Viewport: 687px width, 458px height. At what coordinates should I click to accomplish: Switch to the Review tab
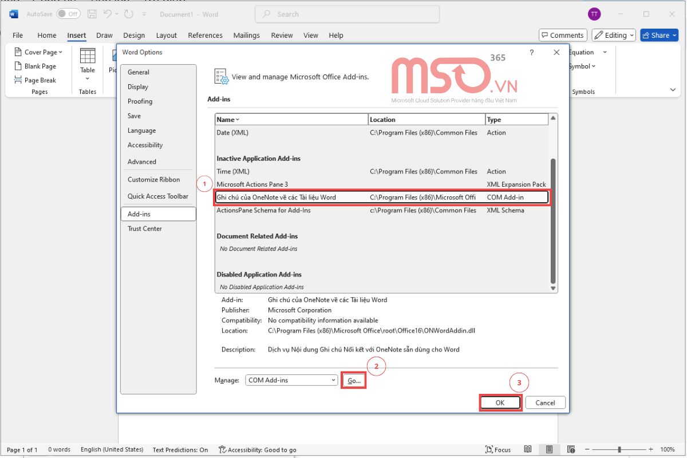(x=282, y=35)
